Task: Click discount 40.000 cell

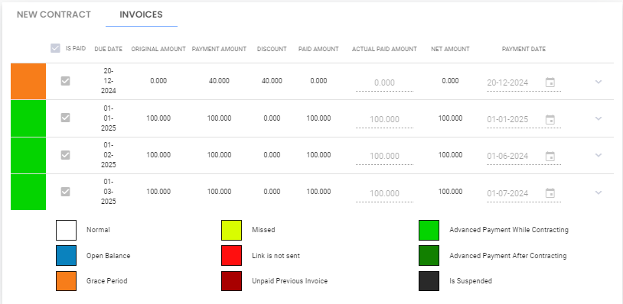Action: tap(272, 81)
